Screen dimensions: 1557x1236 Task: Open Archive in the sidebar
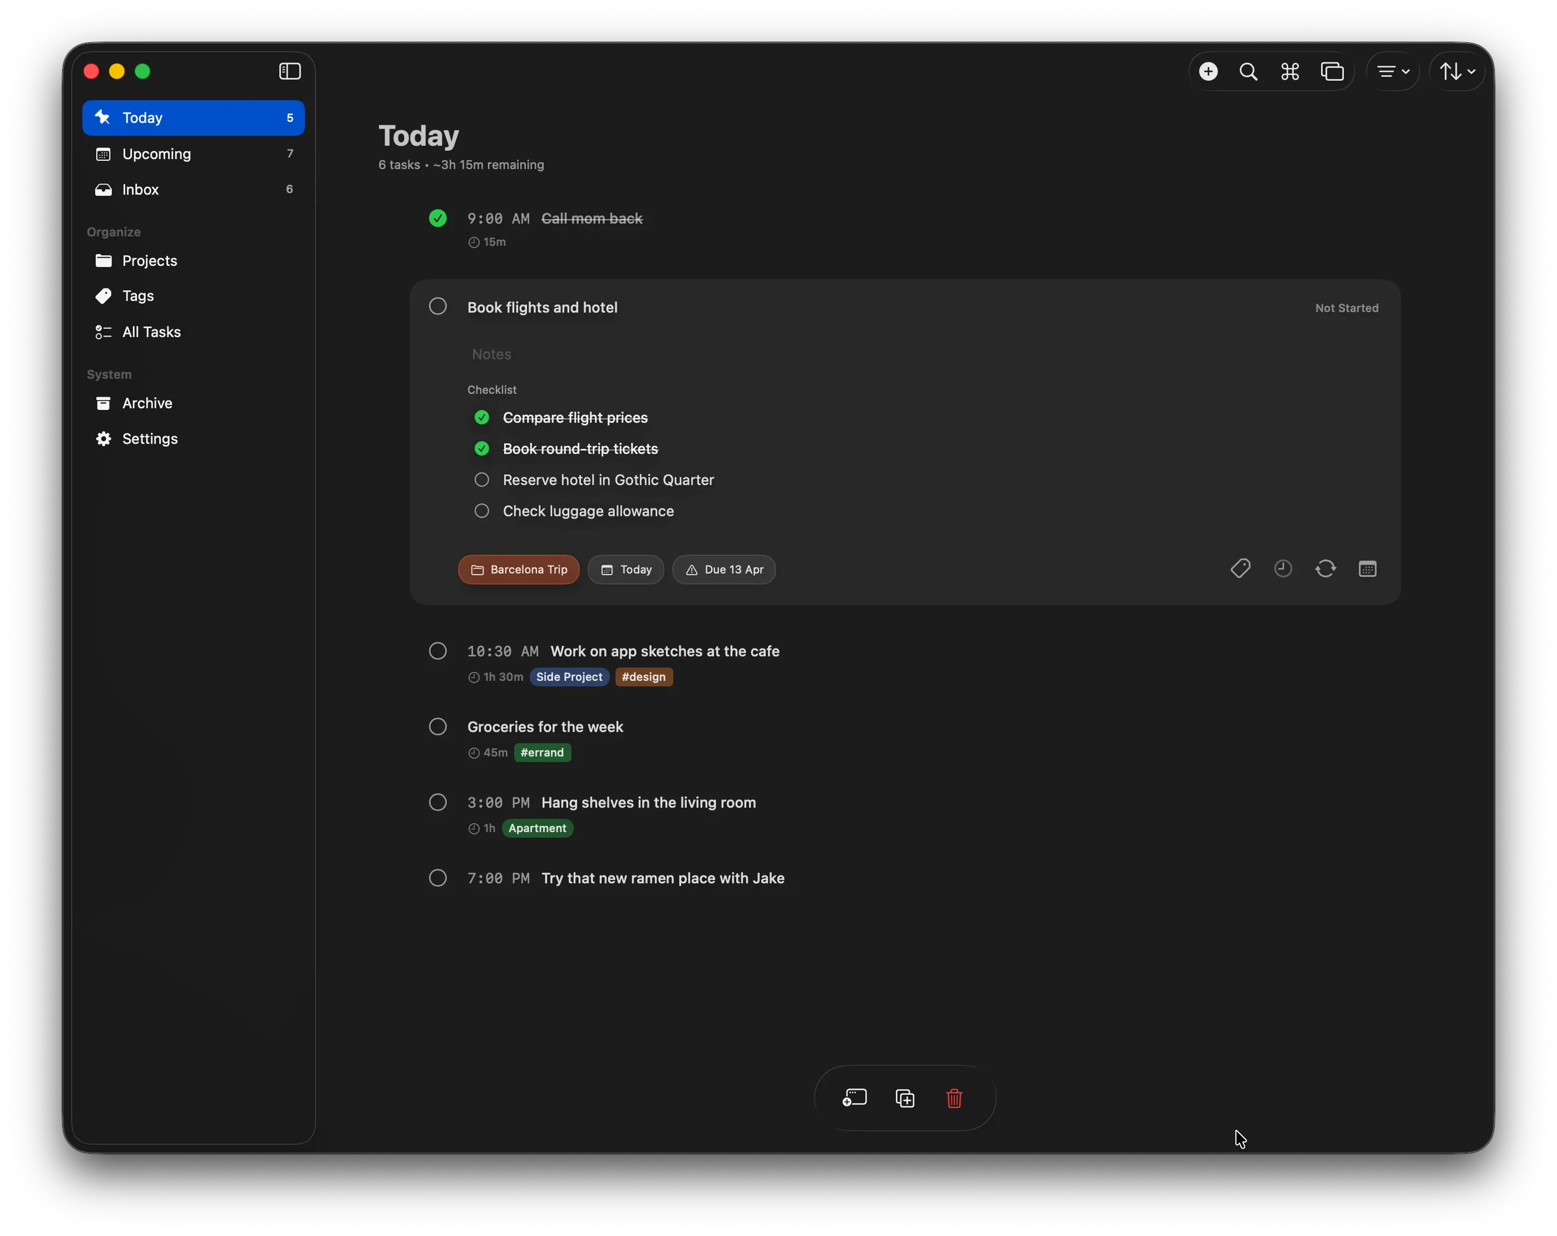click(194, 403)
